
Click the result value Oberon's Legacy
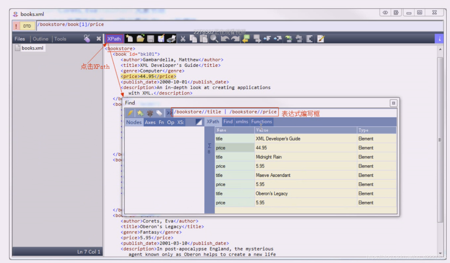point(272,194)
